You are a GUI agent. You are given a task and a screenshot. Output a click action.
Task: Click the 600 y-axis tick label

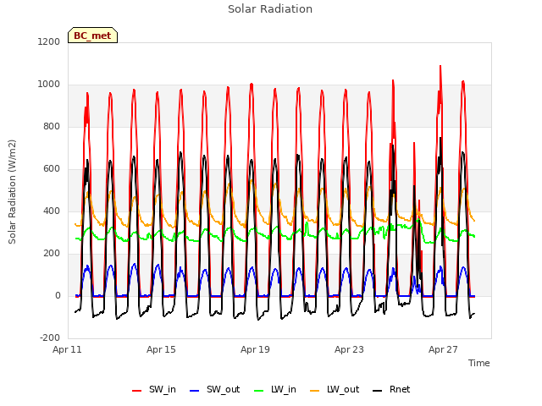pos(52,169)
